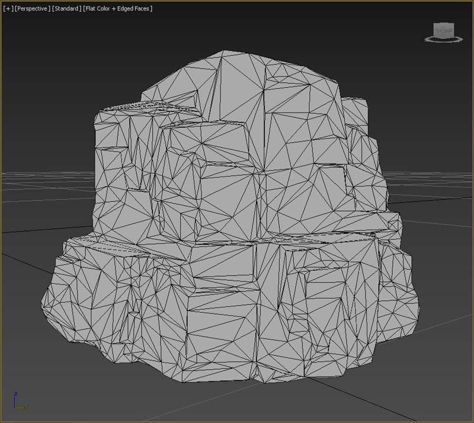
Task: Open the Perspective point-of-view menu
Action: click(33, 9)
